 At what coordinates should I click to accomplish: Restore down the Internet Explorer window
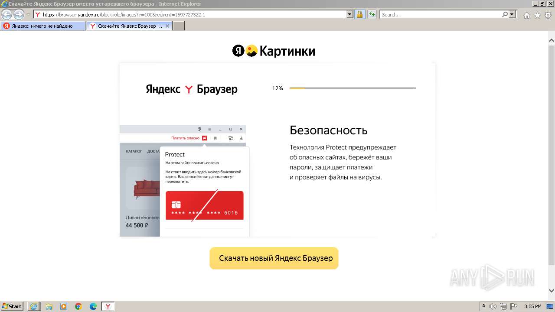(x=542, y=4)
